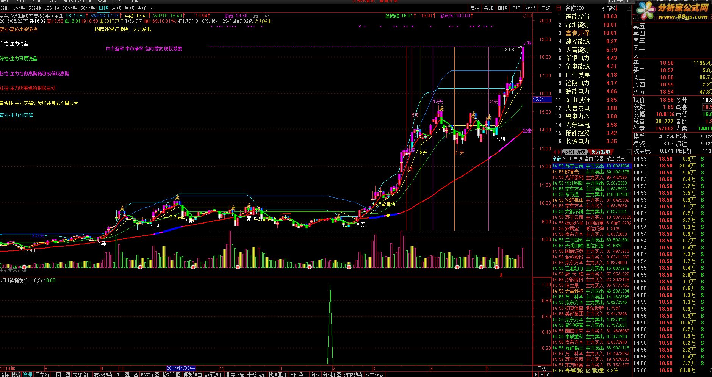Click the 日线 label at bottom right
This screenshot has width=712, height=377.
coord(542,368)
